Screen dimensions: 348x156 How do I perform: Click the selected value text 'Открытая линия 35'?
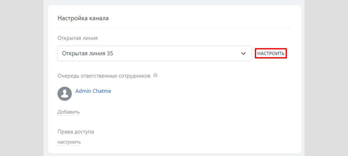point(88,53)
